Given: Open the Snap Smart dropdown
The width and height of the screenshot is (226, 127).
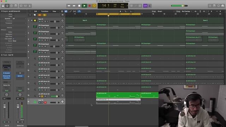Looking at the screenshot, I should pyautogui.click(x=166, y=11).
